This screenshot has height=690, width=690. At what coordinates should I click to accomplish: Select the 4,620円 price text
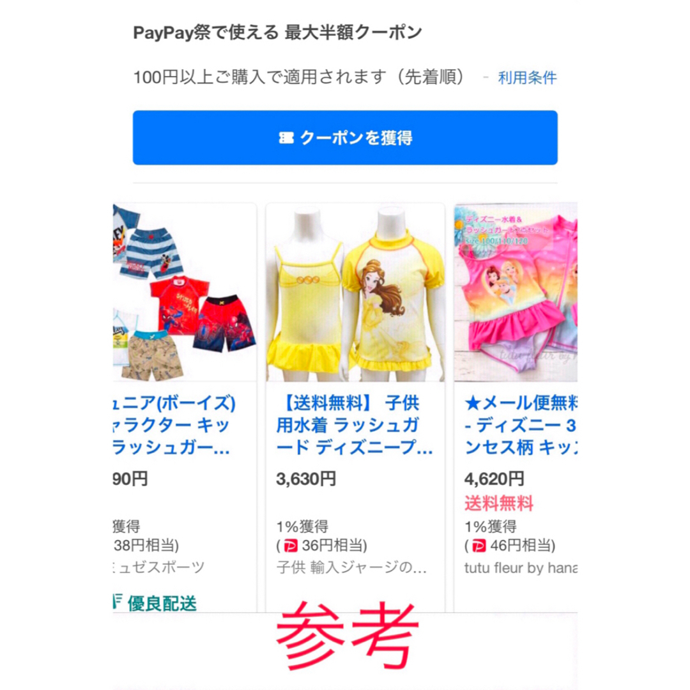(x=494, y=479)
